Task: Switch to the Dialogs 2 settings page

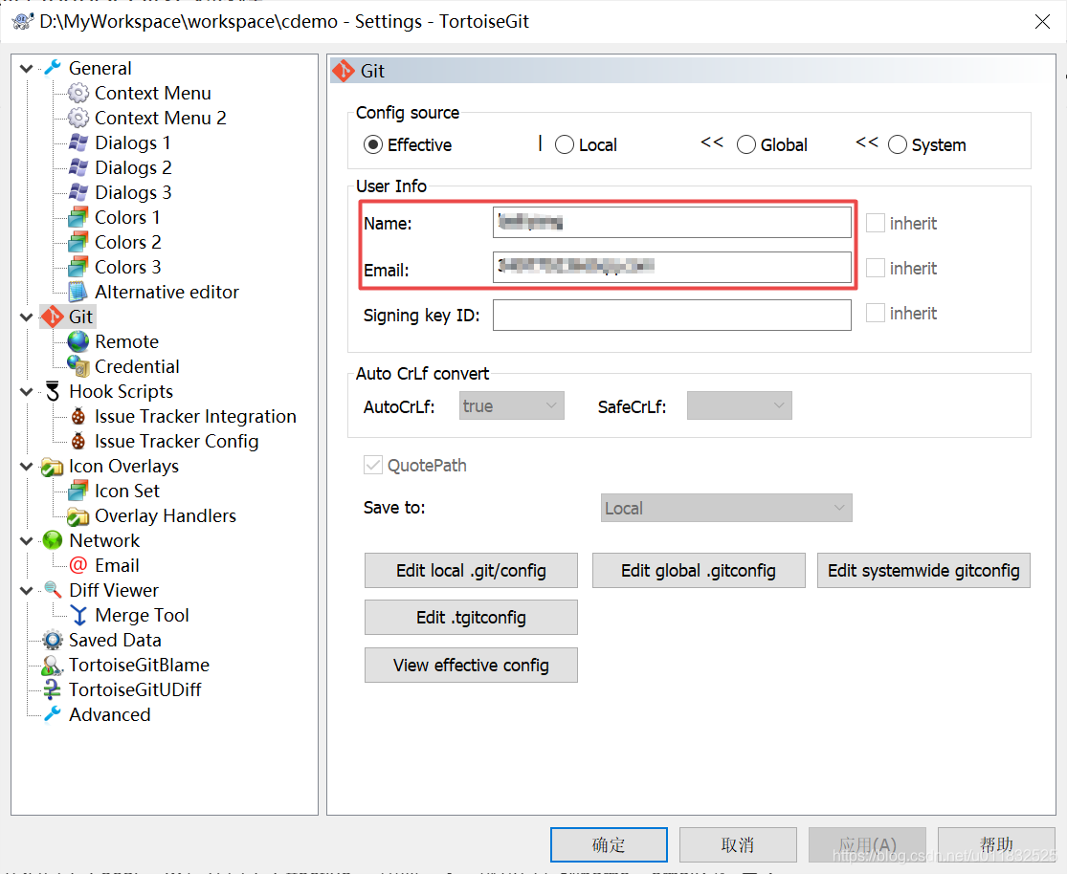Action: [x=132, y=167]
